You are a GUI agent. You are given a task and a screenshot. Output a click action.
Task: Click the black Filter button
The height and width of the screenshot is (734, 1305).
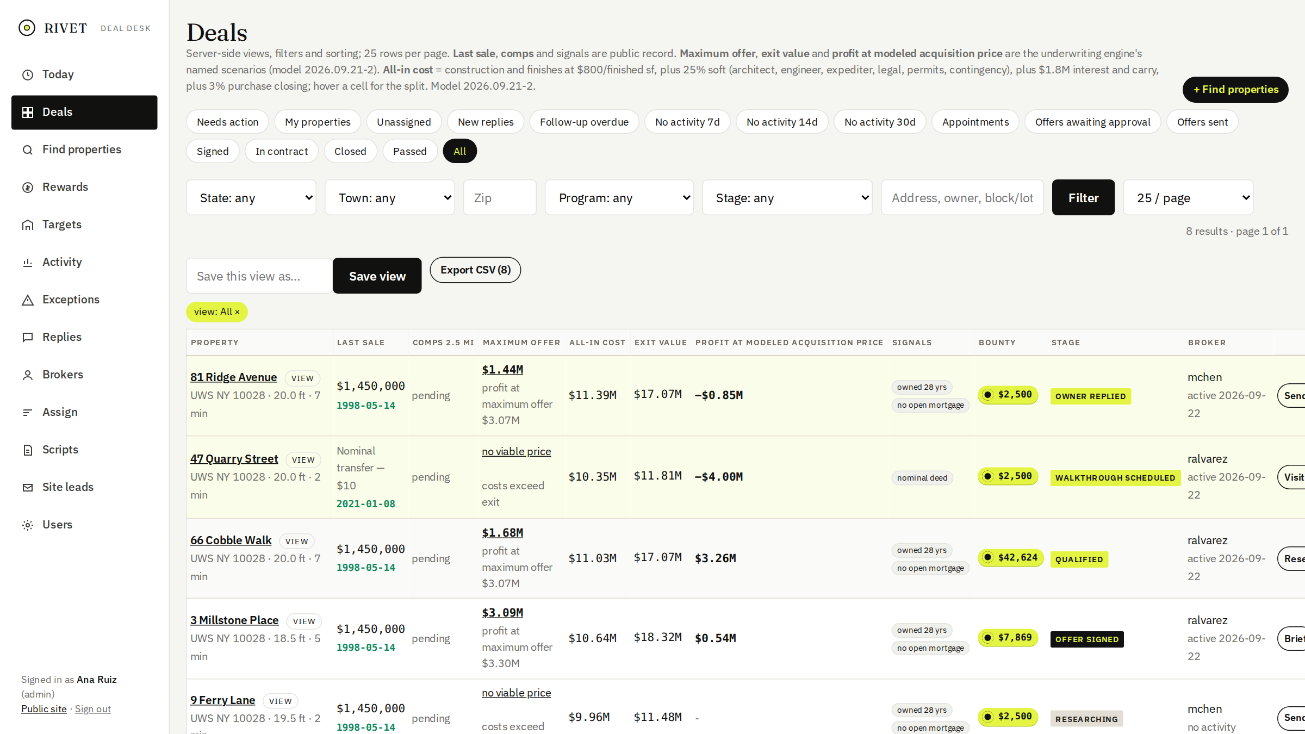pyautogui.click(x=1083, y=197)
